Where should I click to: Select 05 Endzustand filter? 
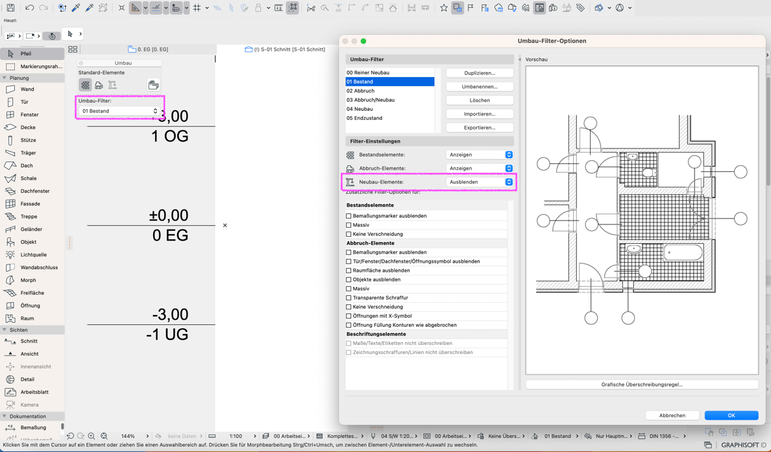(x=390, y=118)
